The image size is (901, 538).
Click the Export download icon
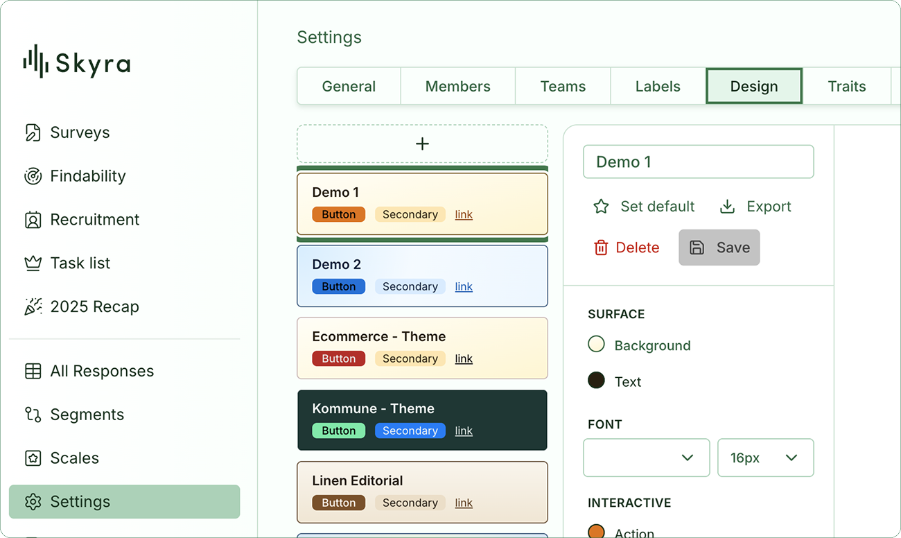tap(727, 207)
